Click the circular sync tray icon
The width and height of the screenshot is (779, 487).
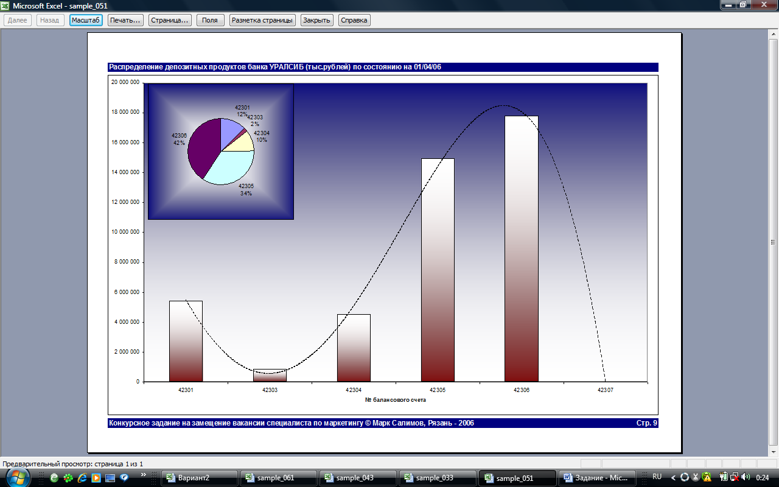(x=685, y=477)
